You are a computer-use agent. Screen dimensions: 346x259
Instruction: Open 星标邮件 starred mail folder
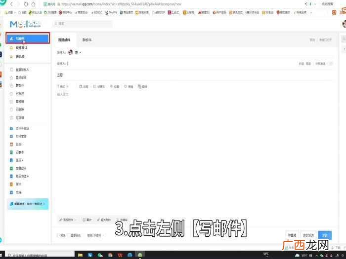point(21,77)
